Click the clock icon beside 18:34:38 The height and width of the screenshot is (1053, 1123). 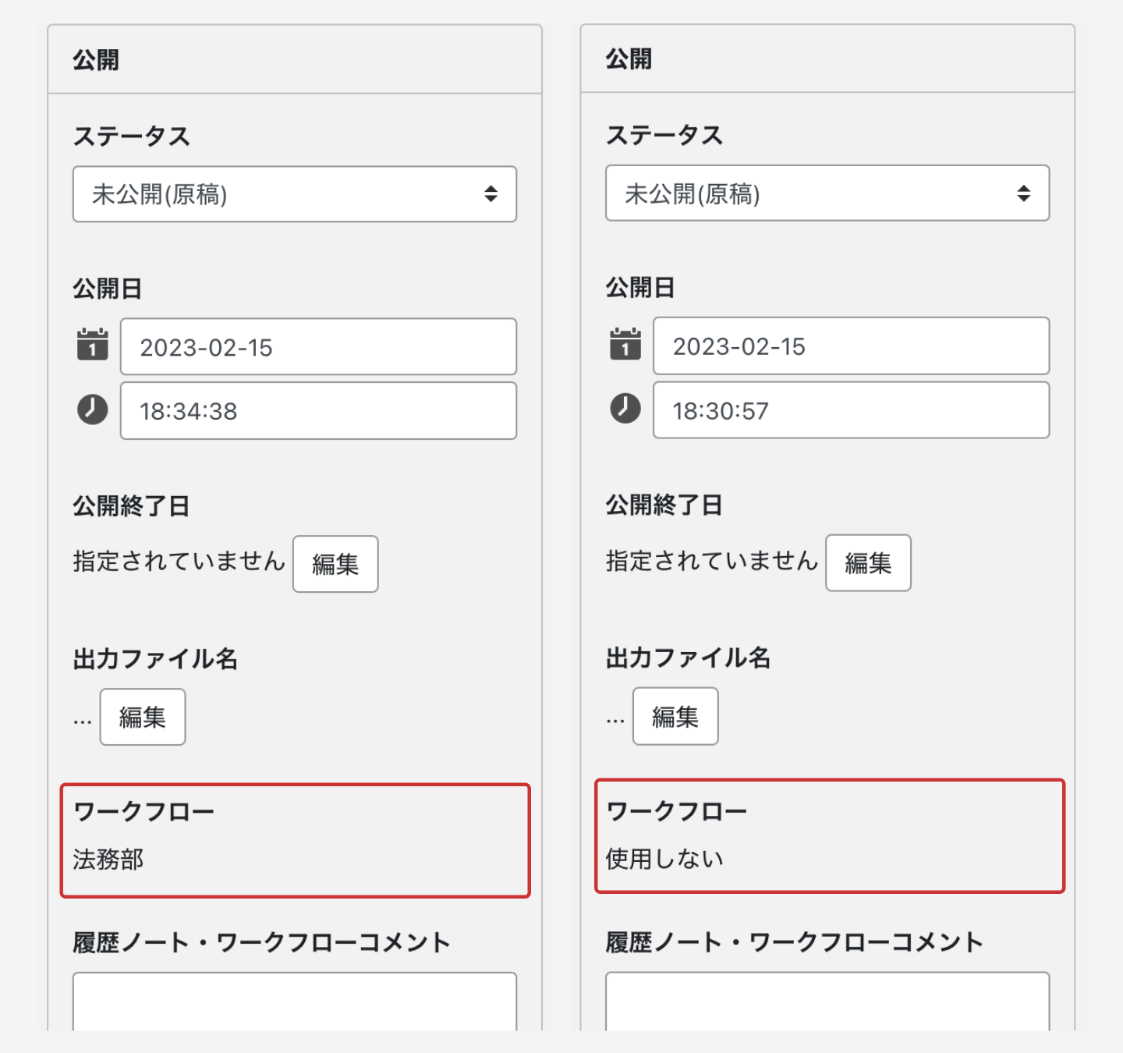click(92, 409)
